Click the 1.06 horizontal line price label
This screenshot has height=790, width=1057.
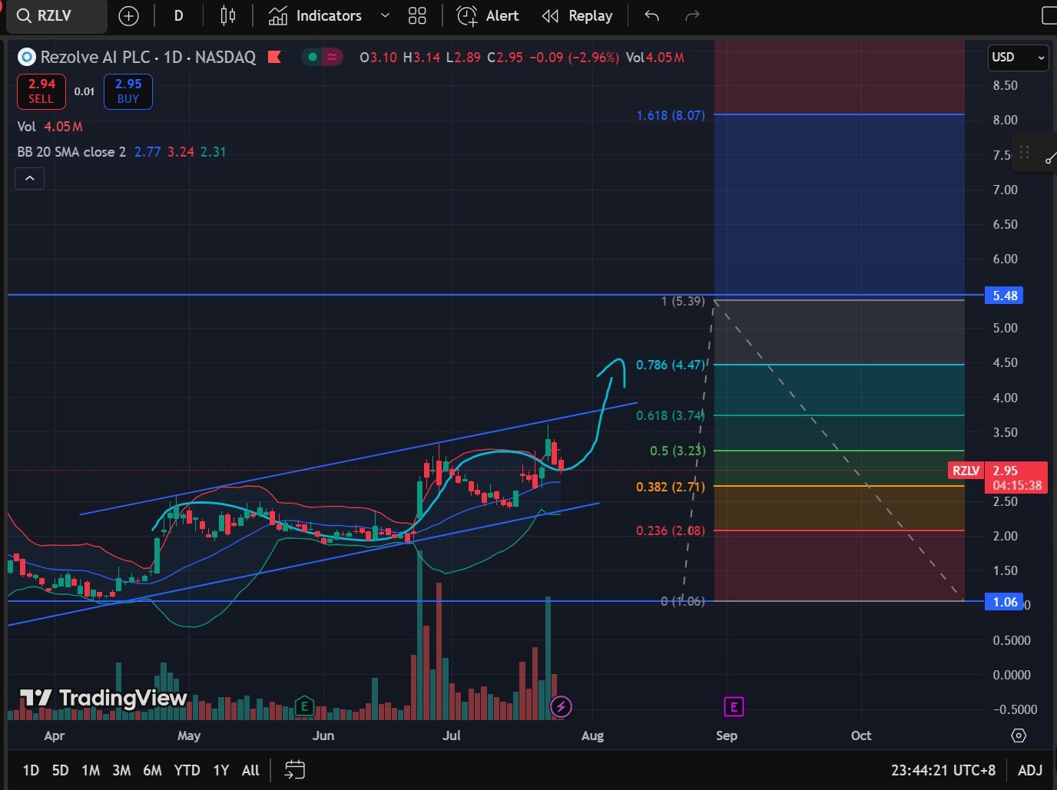(x=1005, y=602)
